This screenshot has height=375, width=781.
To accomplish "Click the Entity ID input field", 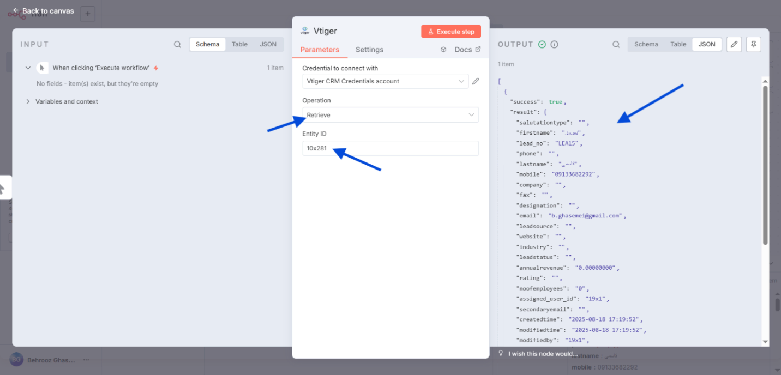I will tap(390, 148).
